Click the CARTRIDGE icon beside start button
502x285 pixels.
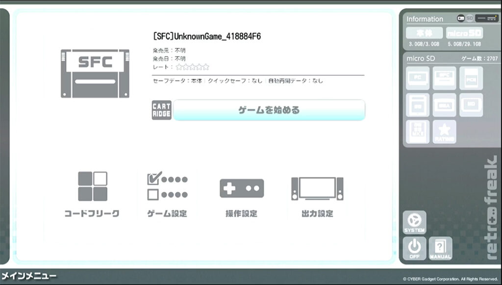[x=161, y=110]
